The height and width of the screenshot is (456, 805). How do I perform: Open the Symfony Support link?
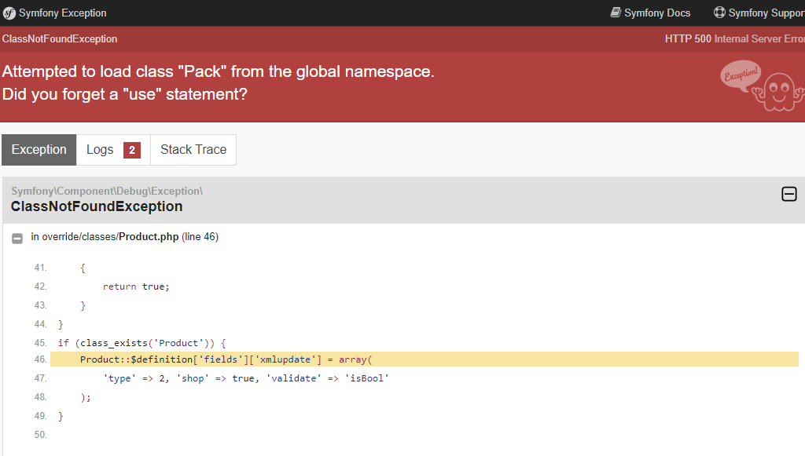point(759,13)
